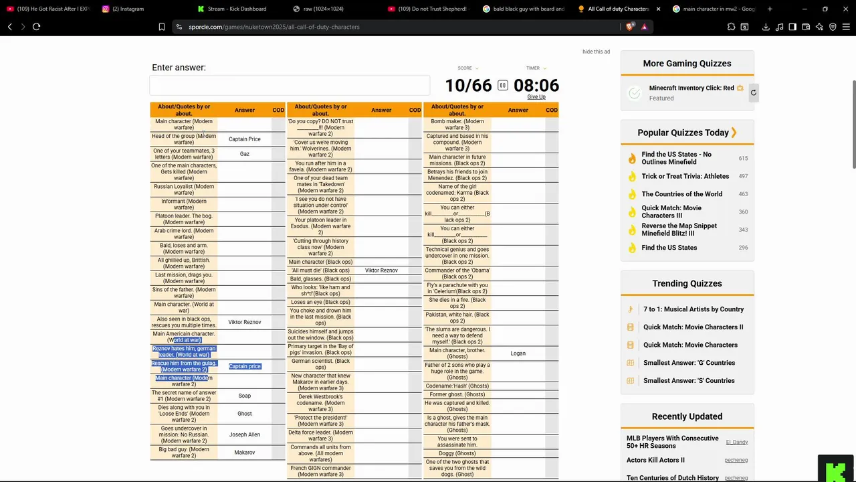This screenshot has height=482, width=856.
Task: Open a new browser tab
Action: coord(770,9)
